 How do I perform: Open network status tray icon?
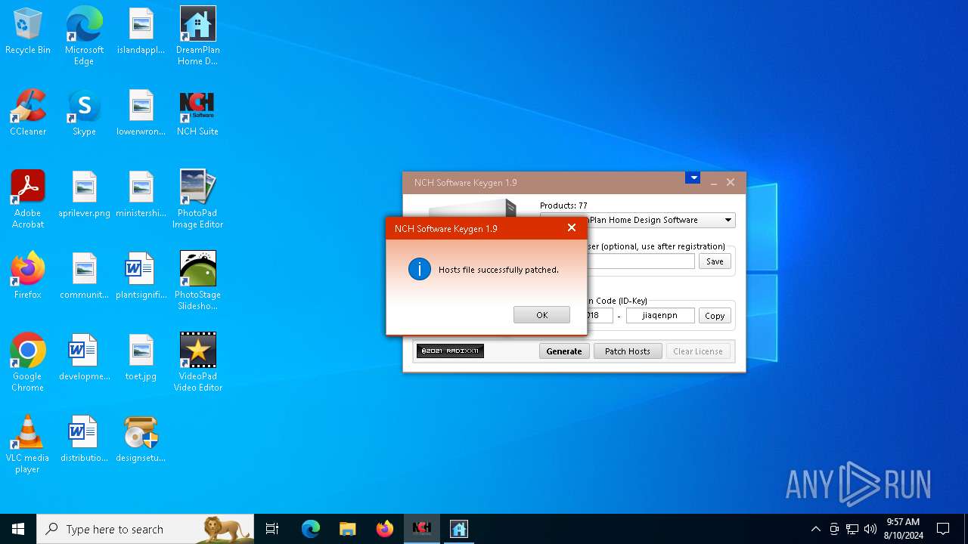[x=852, y=529]
